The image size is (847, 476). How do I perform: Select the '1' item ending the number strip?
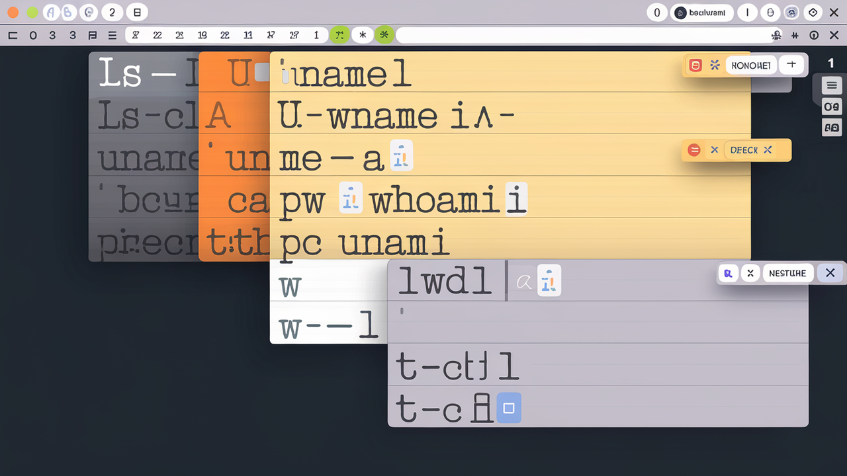316,35
